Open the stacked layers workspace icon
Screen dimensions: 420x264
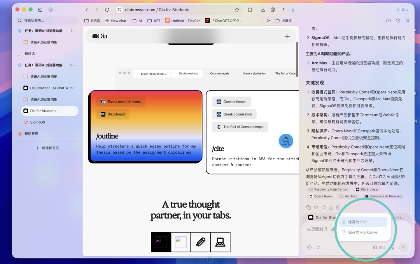[x=51, y=10]
